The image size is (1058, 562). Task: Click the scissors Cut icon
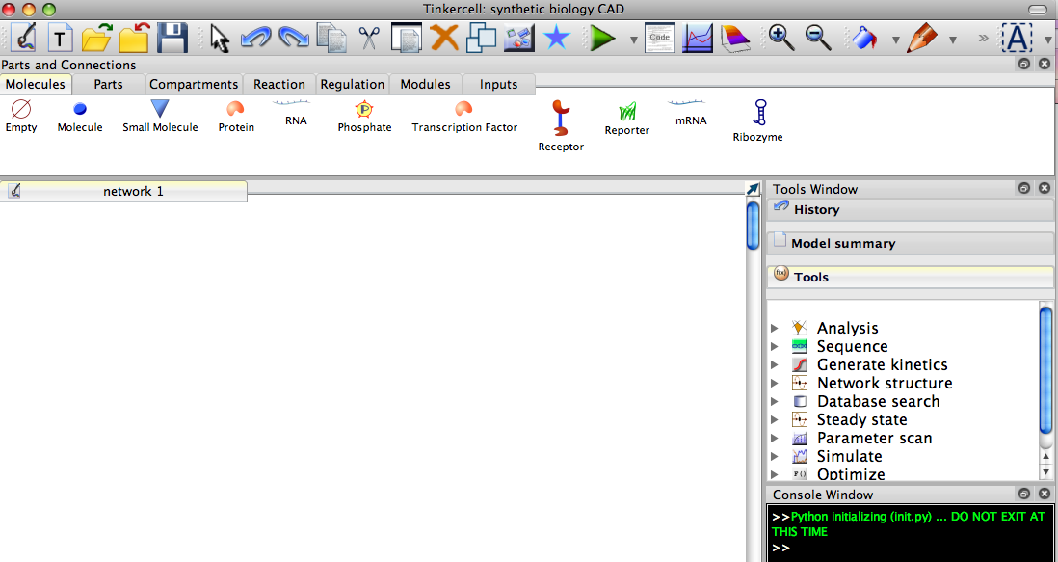tap(369, 39)
